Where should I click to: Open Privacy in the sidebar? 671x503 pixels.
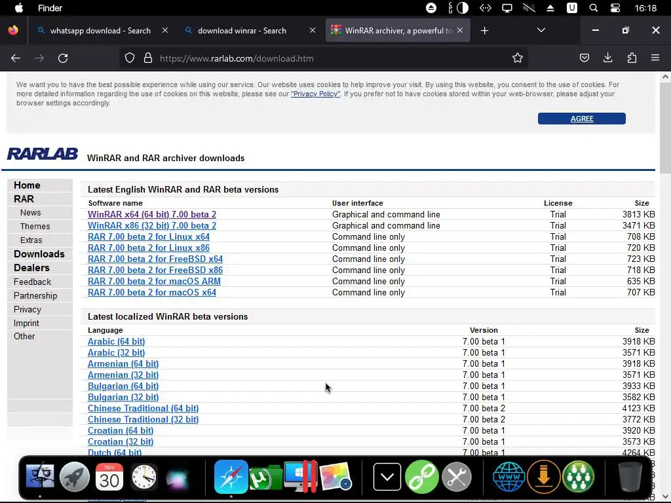(x=28, y=309)
